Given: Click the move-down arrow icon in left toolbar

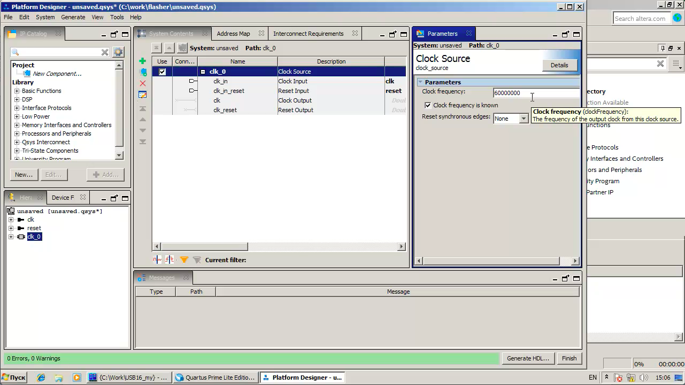Looking at the screenshot, I should (143, 130).
